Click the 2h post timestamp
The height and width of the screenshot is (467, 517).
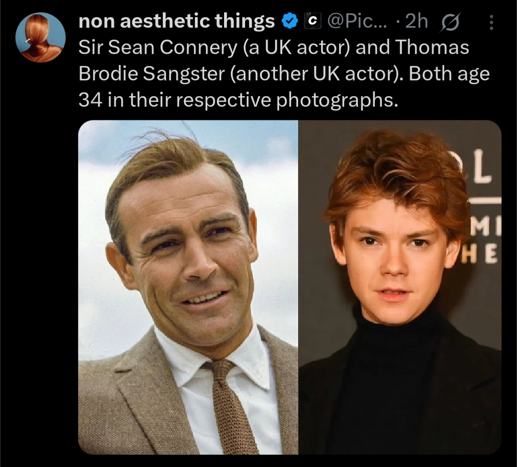416,21
